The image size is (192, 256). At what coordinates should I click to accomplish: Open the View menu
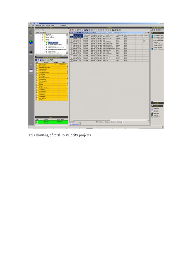(43, 25)
